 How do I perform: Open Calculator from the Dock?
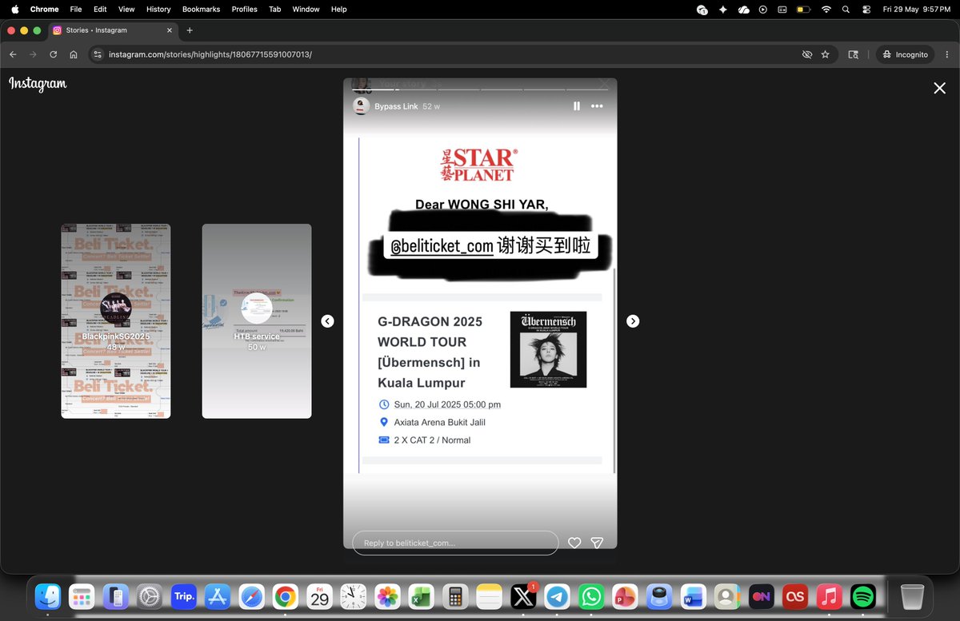pos(456,596)
